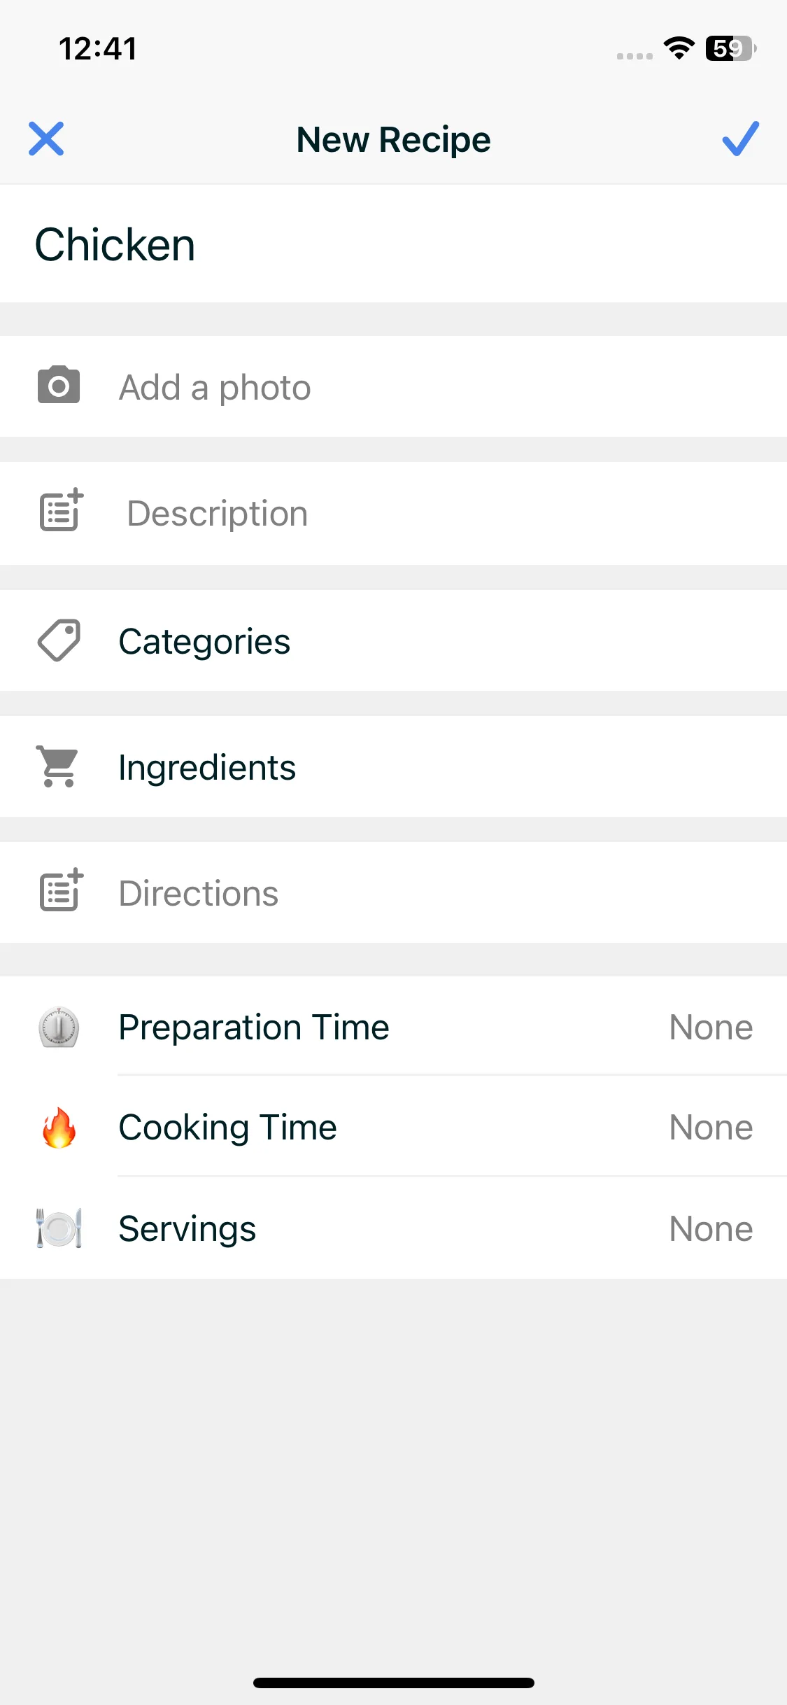787x1705 pixels.
Task: Open Servings value picker showing None
Action: [710, 1229]
